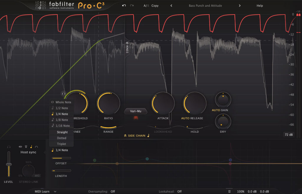Click the blue EQ node in side chain
The height and width of the screenshot is (194, 302).
pos(230,160)
